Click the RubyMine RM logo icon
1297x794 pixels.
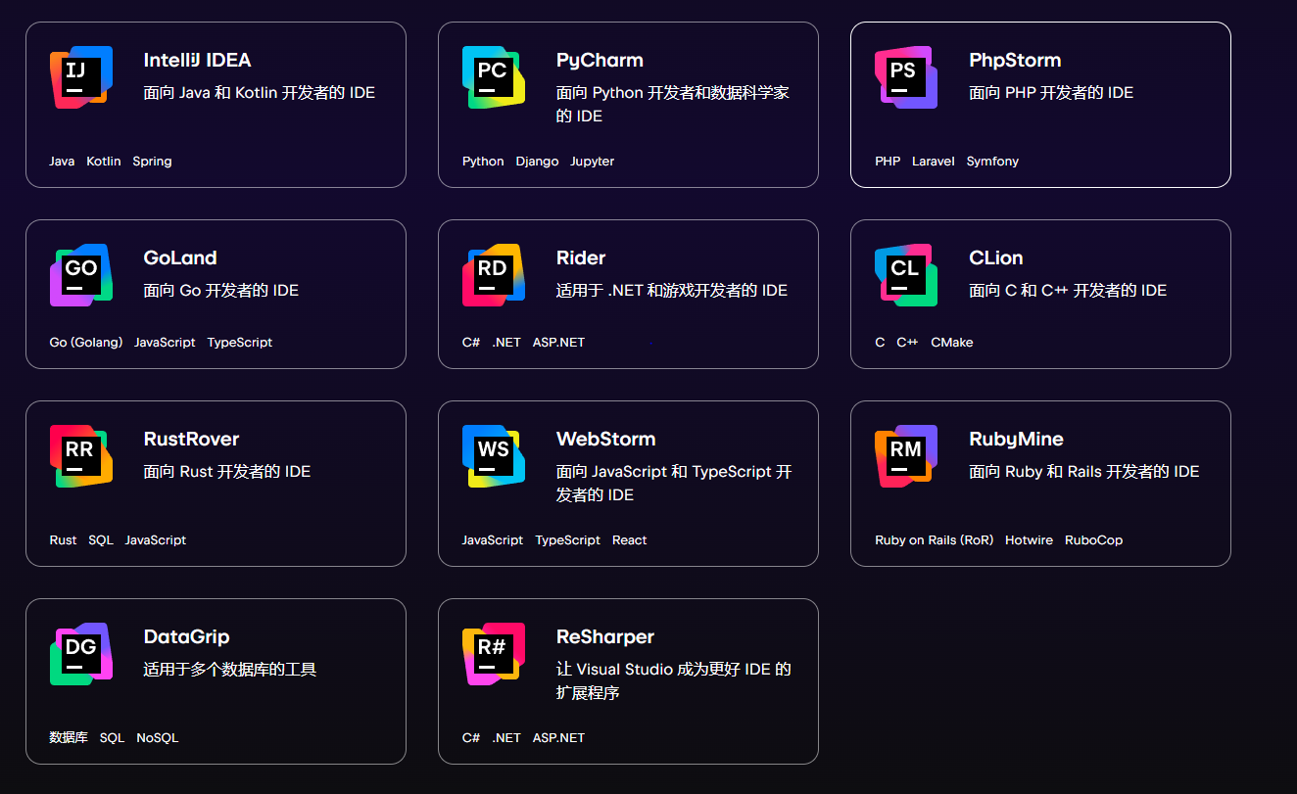click(906, 456)
